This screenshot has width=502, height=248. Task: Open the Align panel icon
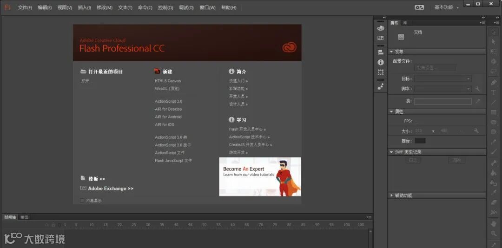381,52
